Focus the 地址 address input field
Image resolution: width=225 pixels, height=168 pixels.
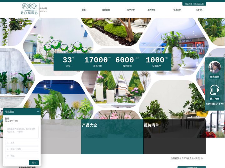[22, 156]
